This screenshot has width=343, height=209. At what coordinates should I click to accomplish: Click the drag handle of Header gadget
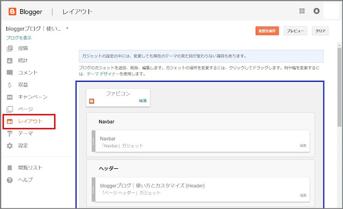tap(93, 190)
